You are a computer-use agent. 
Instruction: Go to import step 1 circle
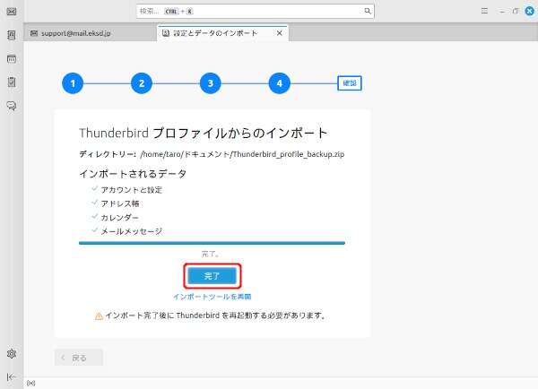tap(73, 83)
